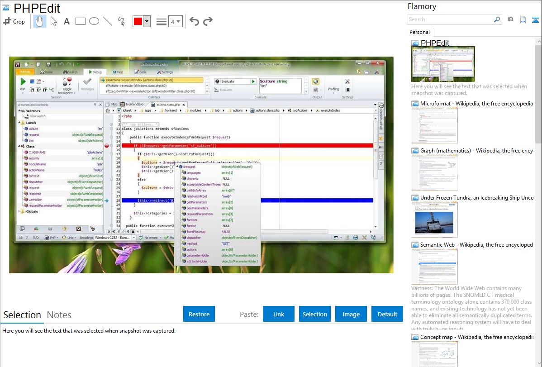
Task: Click the 'Vastness: The World Wide Web' description
Action: tap(471, 309)
